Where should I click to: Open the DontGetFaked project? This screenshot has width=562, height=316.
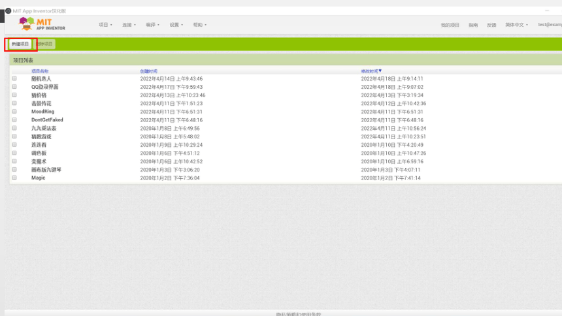[x=47, y=119]
